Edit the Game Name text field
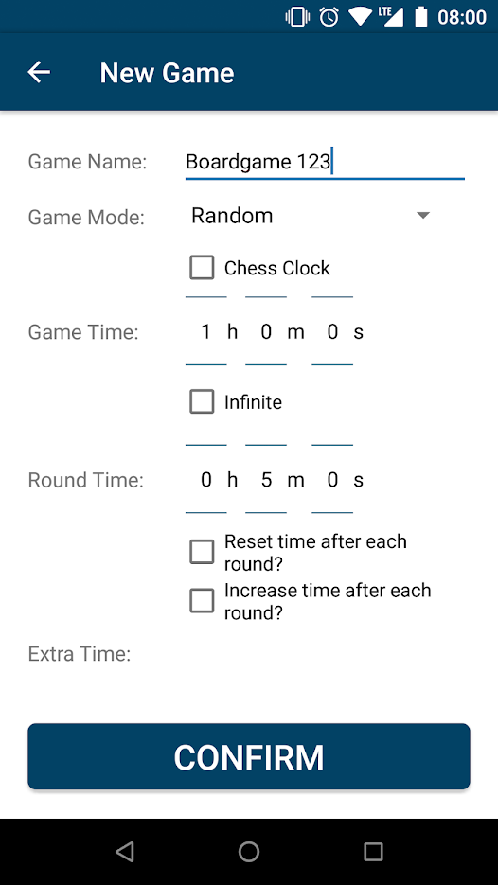 326,162
